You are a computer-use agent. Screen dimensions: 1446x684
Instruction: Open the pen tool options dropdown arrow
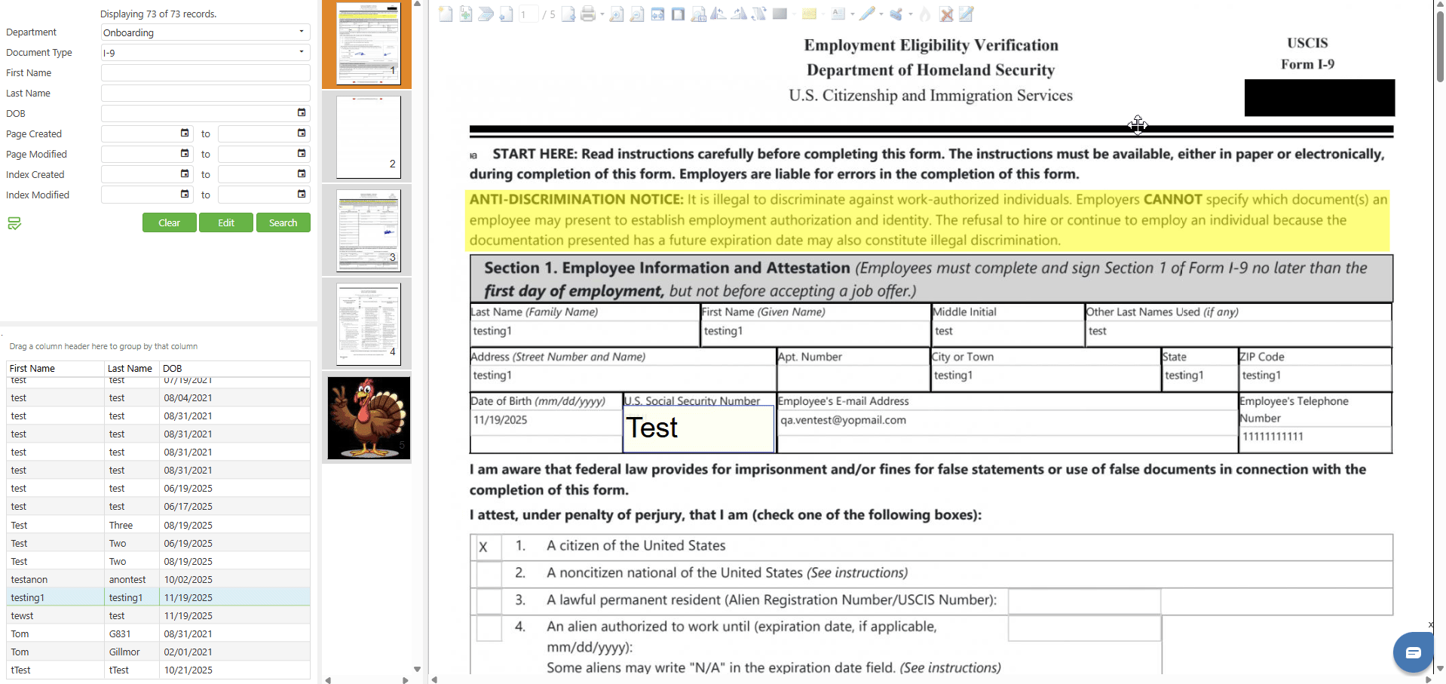coord(881,14)
